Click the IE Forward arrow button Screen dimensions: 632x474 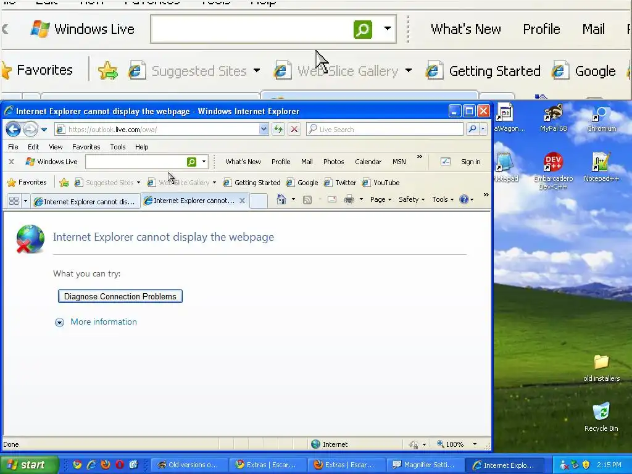30,130
